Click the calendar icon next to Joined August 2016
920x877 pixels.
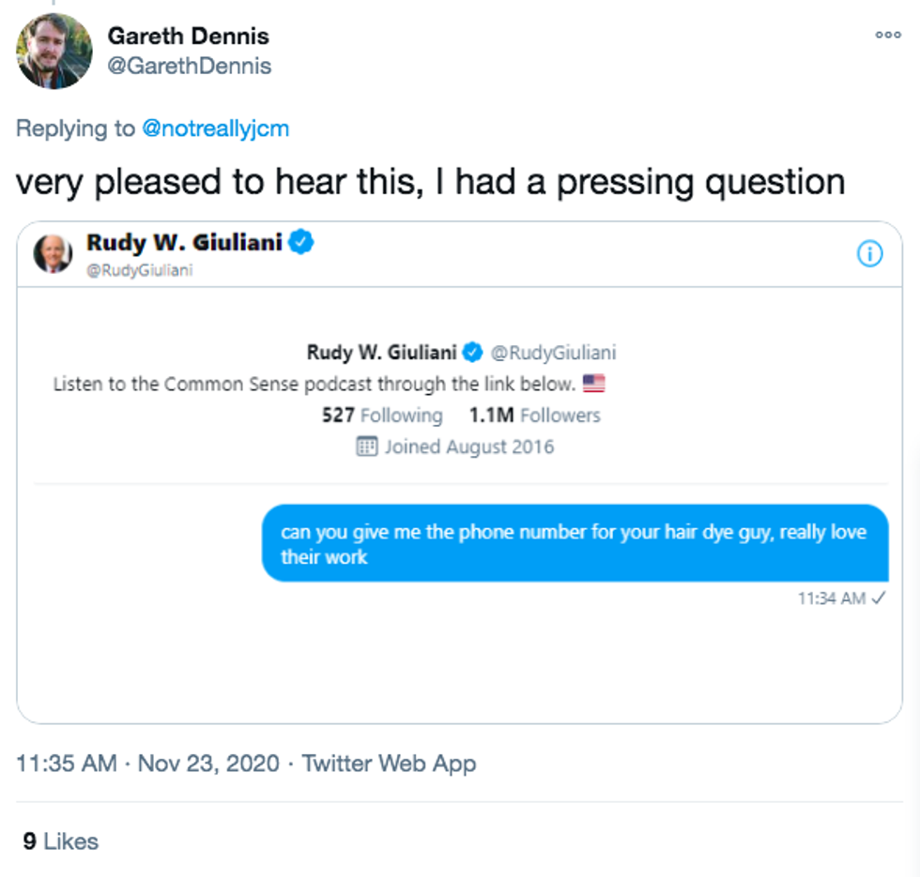(x=366, y=446)
